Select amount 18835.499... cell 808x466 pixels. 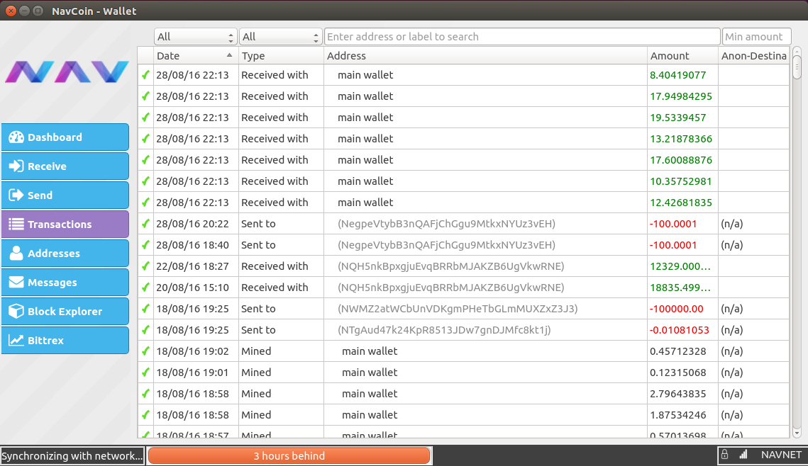[682, 288]
